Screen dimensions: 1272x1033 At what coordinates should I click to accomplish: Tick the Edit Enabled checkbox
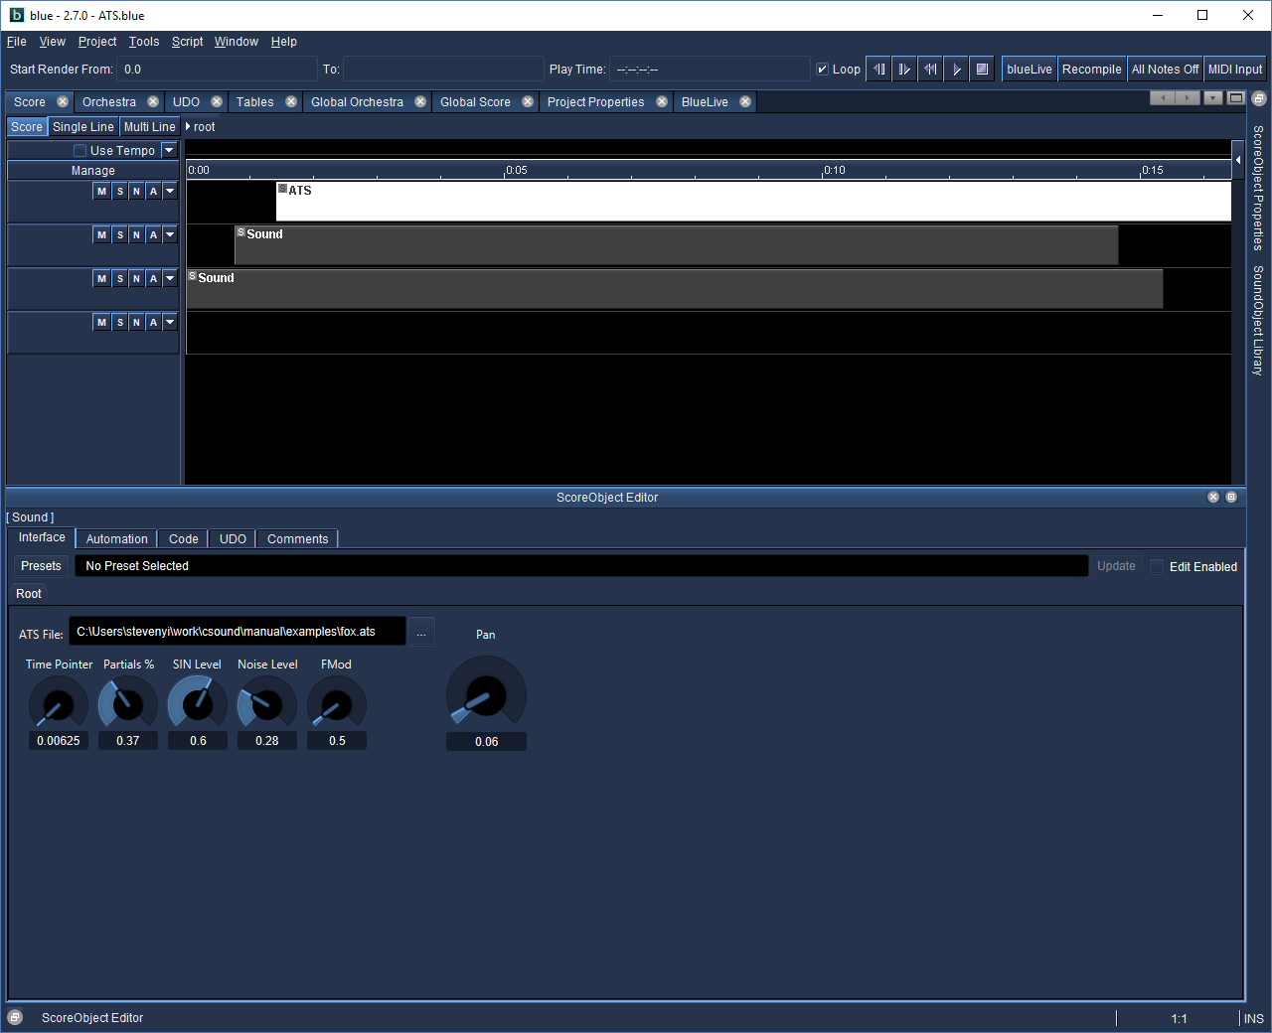point(1157,566)
